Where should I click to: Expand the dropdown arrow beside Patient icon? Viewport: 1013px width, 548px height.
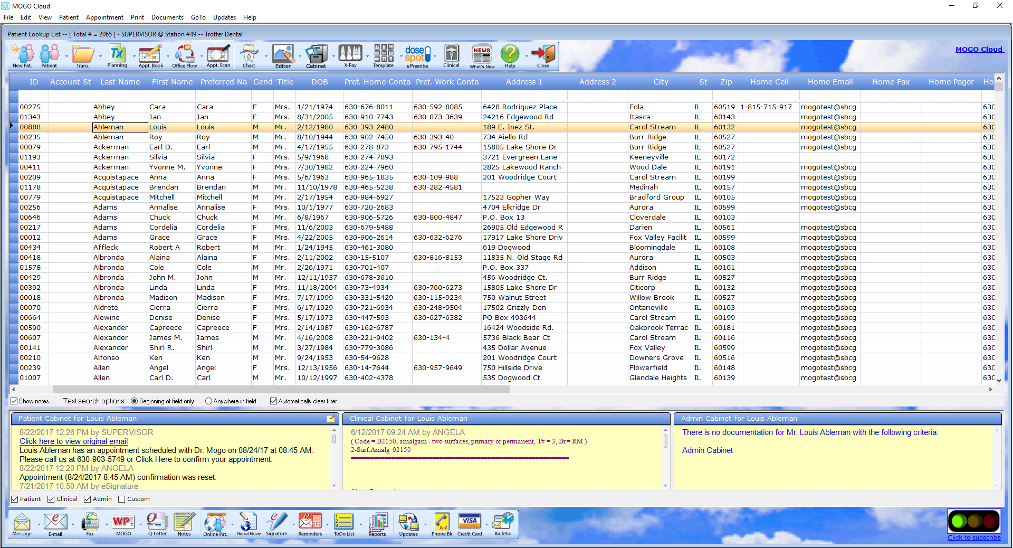[x=66, y=56]
